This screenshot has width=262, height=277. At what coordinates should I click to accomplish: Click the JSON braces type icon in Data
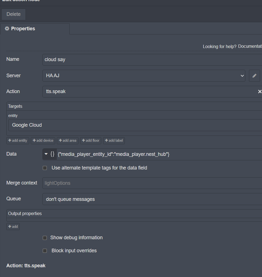pyautogui.click(x=52, y=154)
